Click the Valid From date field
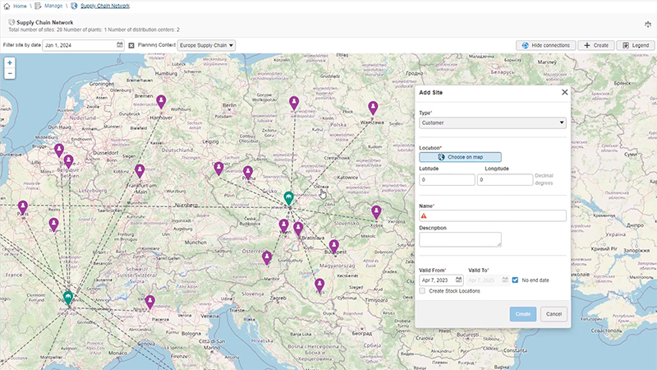The width and height of the screenshot is (657, 370). [441, 280]
